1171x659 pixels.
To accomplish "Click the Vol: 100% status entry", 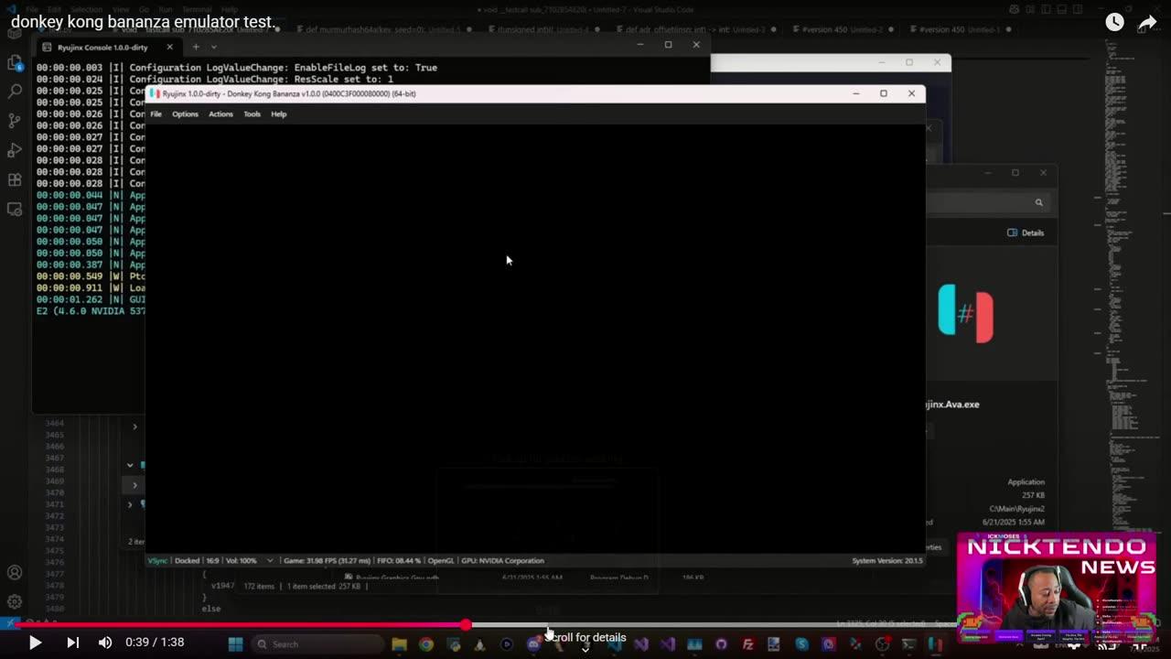I will [242, 560].
